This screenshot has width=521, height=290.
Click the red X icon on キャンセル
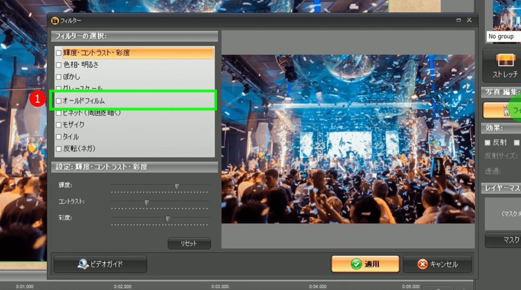pyautogui.click(x=423, y=264)
